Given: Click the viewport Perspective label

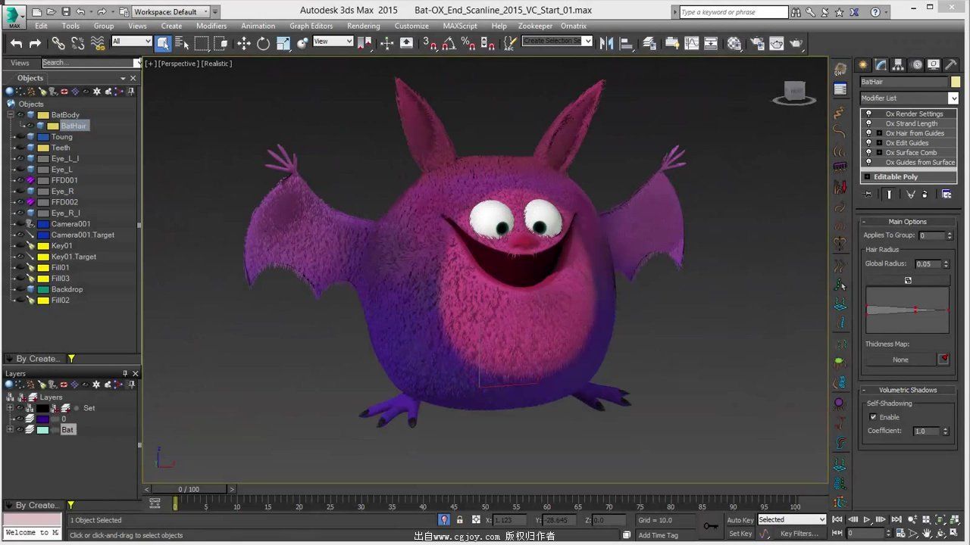Looking at the screenshot, I should (x=178, y=64).
